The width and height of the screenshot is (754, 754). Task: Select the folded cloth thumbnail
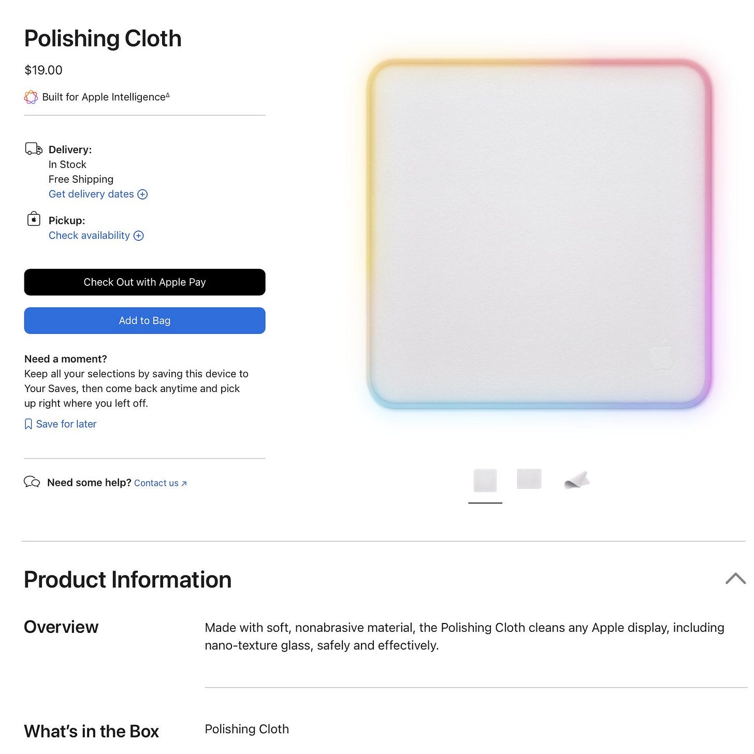click(577, 481)
